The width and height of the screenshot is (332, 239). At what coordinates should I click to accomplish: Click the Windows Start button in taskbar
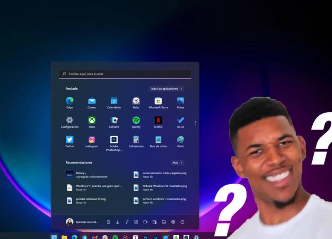click(x=54, y=237)
